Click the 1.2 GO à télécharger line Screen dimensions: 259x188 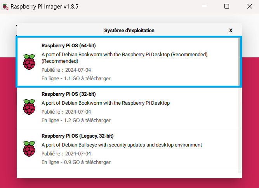[x=76, y=121]
